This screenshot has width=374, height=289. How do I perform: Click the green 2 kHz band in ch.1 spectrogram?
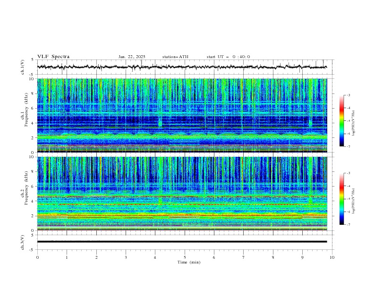pos(182,136)
